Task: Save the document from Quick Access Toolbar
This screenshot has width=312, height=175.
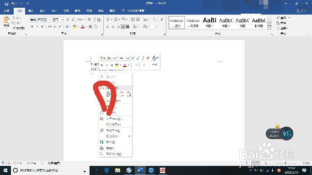Action: coord(6,4)
